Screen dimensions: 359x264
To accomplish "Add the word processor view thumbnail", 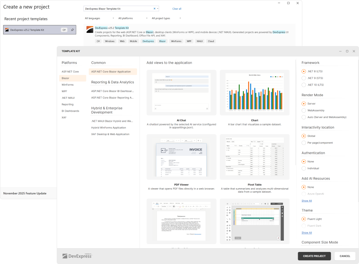I will [181, 221].
